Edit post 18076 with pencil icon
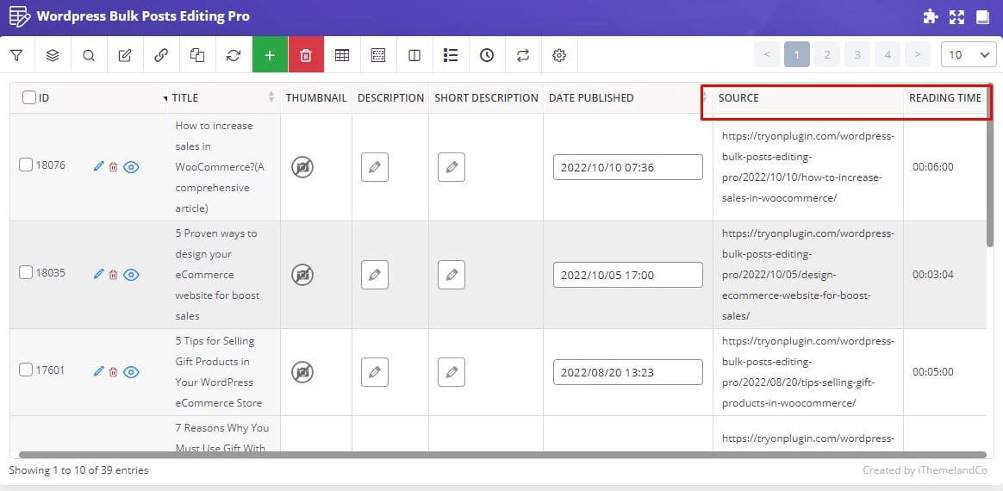 98,167
